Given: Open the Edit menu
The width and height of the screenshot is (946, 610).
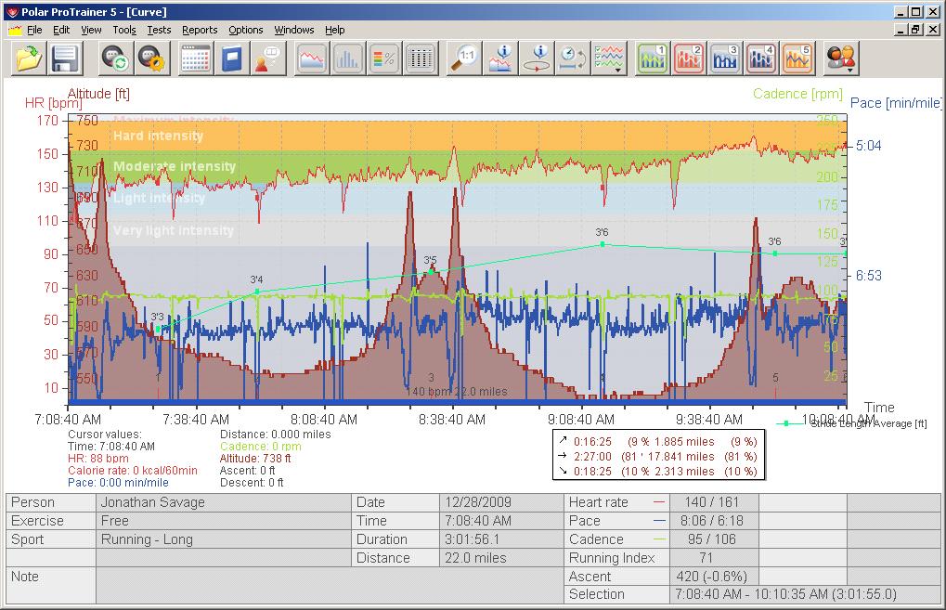Looking at the screenshot, I should [x=61, y=30].
